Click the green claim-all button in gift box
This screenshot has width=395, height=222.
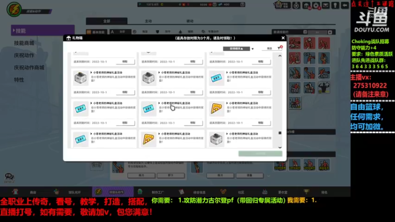(260, 153)
